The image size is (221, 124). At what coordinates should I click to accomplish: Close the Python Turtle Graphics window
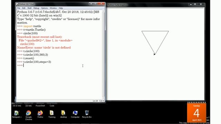click(x=201, y=4)
